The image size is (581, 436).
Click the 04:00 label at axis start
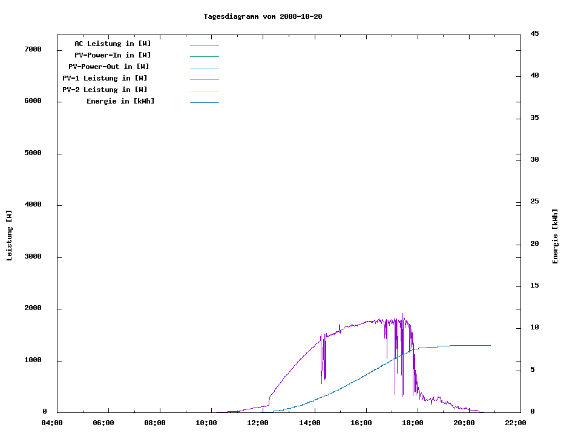(x=51, y=423)
